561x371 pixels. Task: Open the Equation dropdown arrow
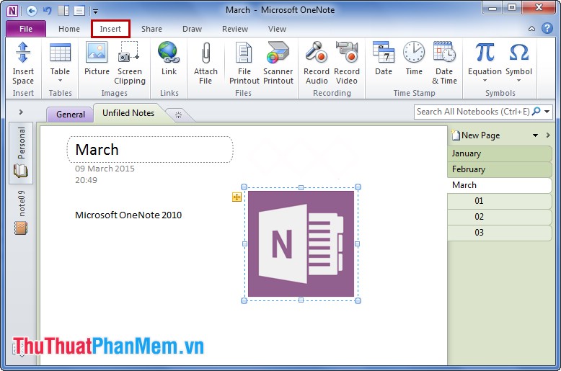485,81
